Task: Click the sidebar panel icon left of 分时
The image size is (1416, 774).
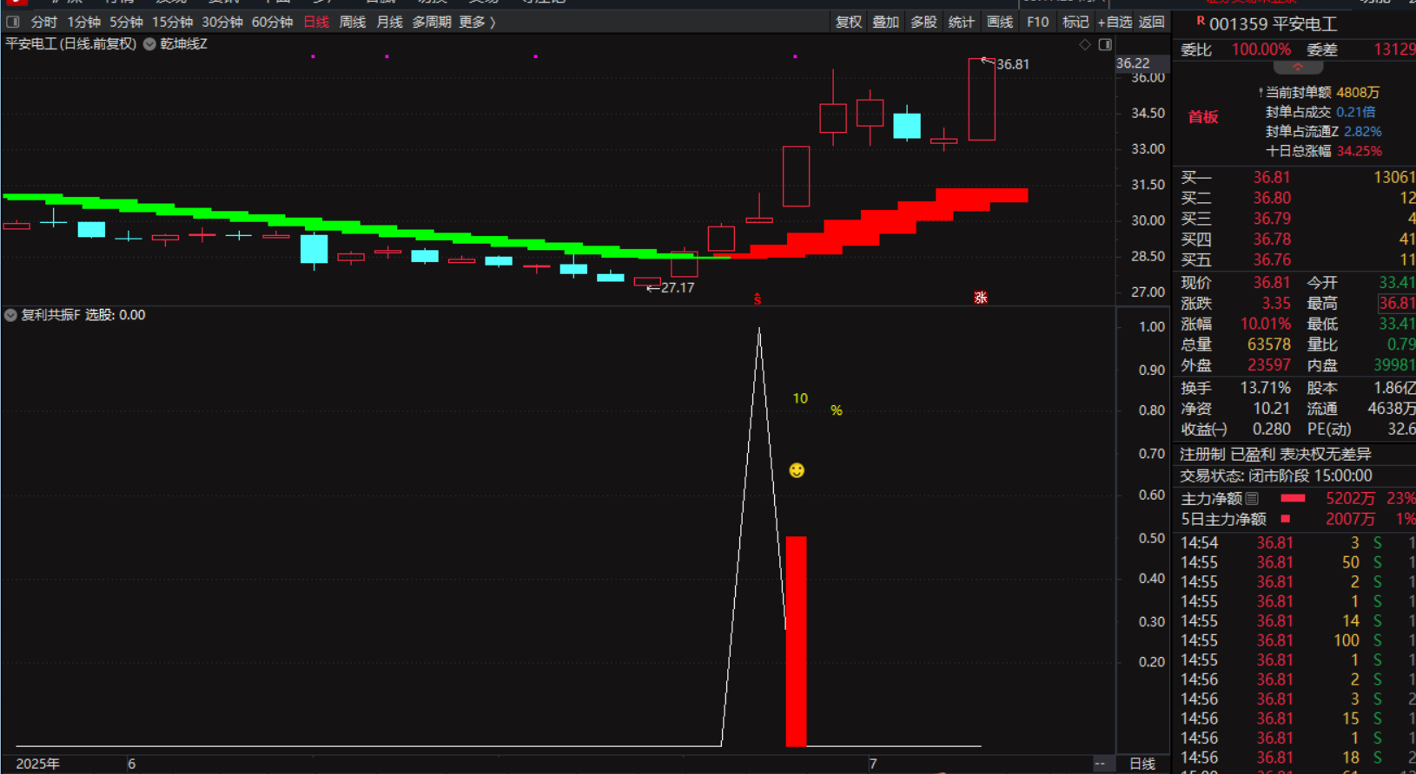Action: pyautogui.click(x=13, y=22)
